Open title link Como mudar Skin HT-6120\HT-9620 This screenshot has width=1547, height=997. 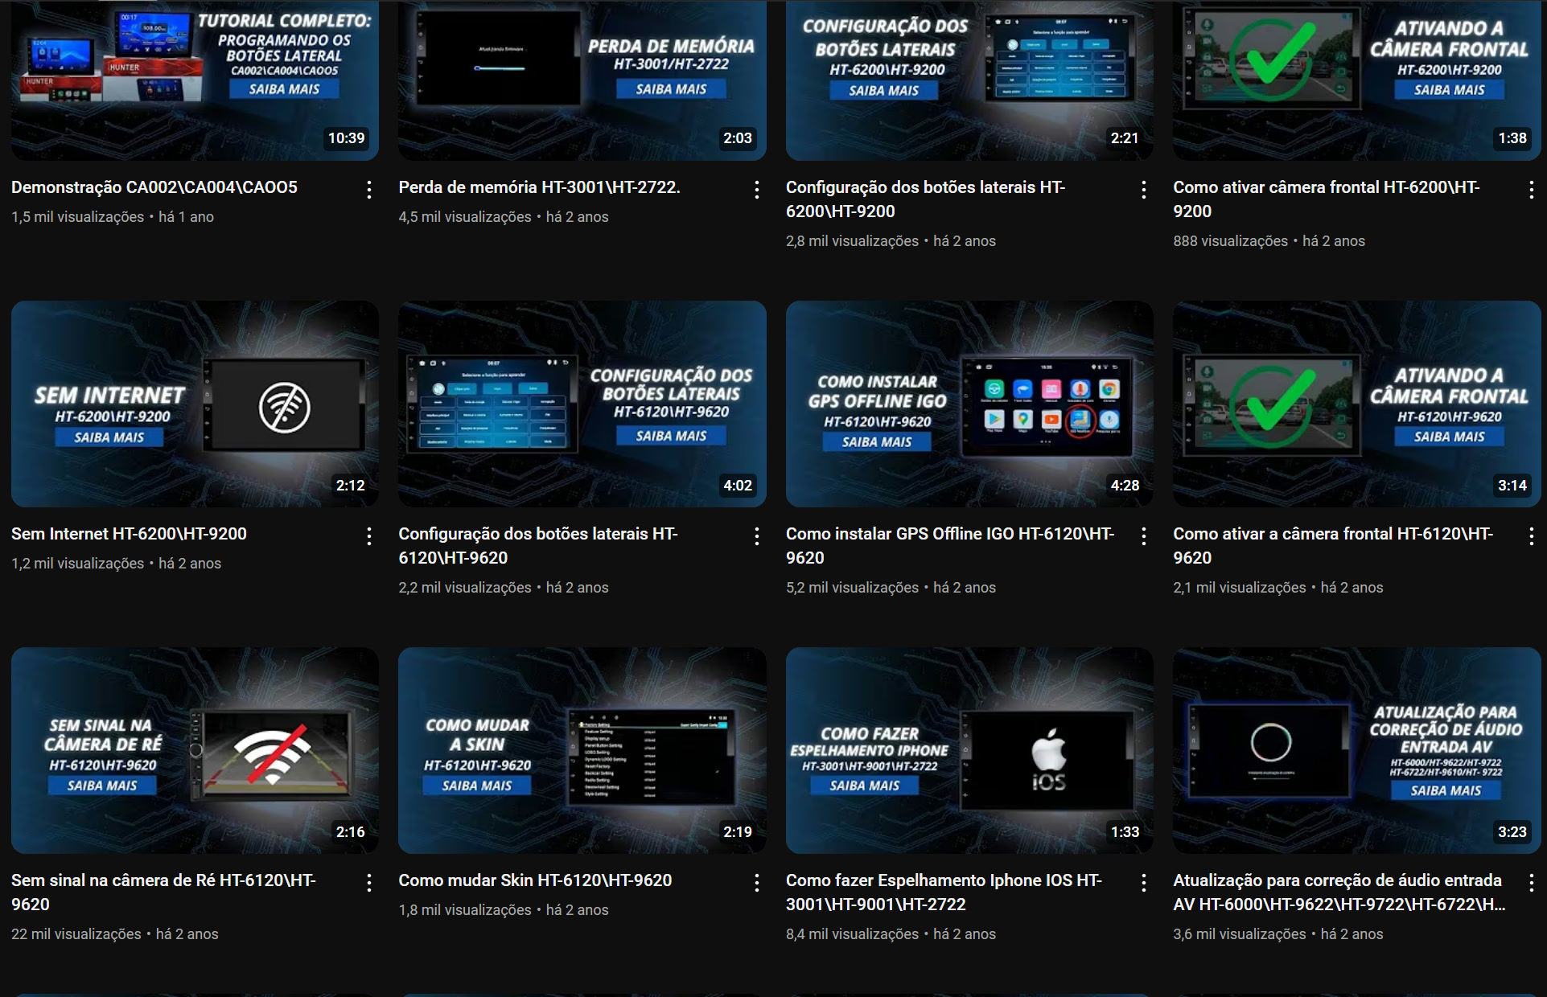(535, 880)
